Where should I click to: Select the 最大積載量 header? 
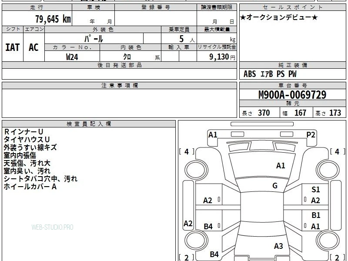coord(217,29)
